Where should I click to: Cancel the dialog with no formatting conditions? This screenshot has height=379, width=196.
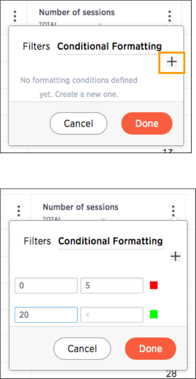coord(79,124)
